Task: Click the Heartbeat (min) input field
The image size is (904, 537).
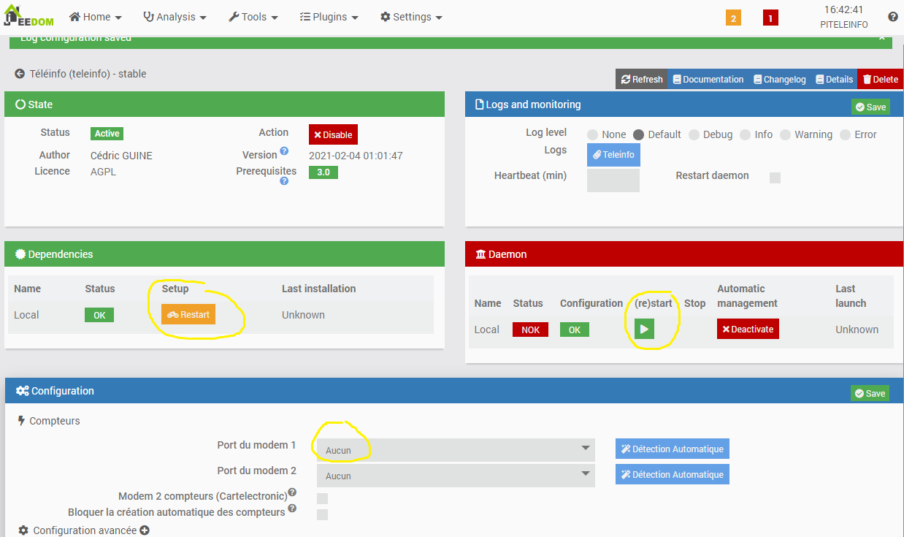Action: [613, 180]
